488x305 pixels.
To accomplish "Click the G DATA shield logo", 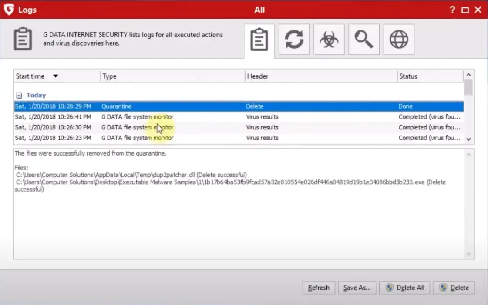I will pos(9,10).
